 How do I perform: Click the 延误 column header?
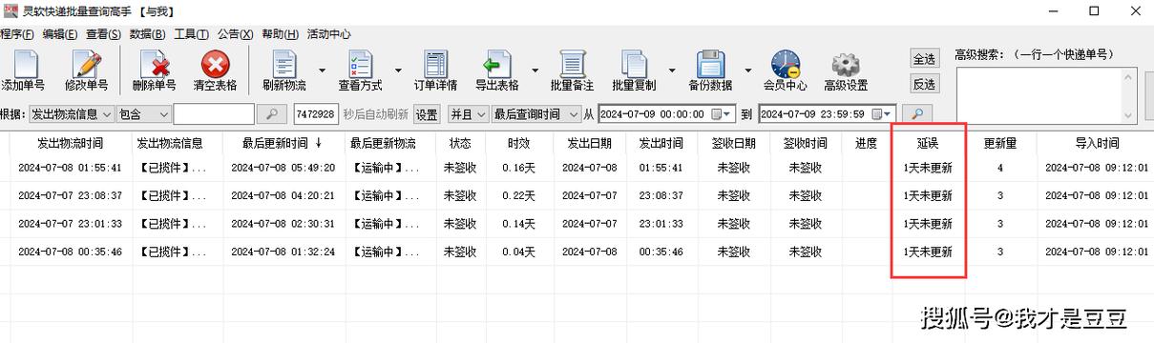pyautogui.click(x=928, y=143)
